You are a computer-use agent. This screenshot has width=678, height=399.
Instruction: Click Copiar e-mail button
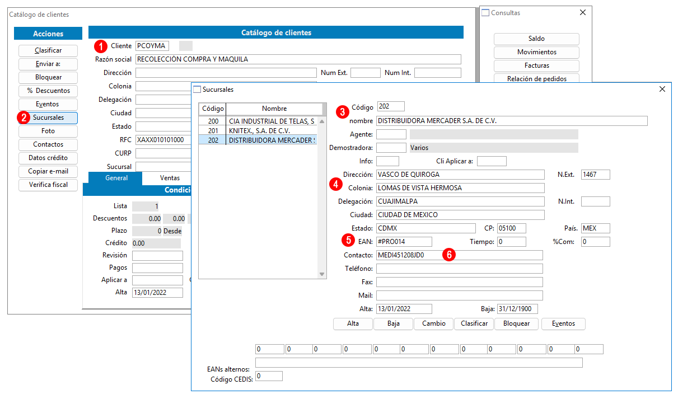click(x=48, y=171)
